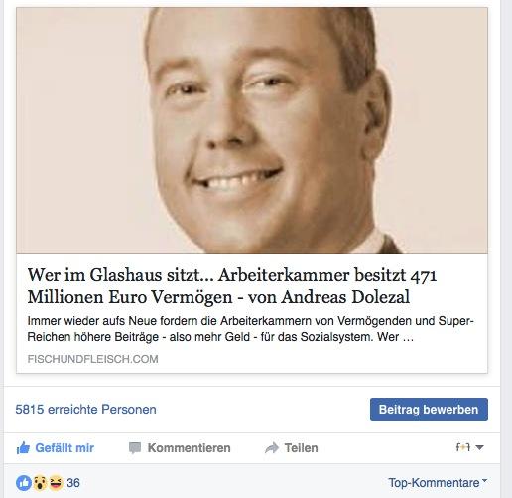Click the article description starting Immer wieder
512x498 pixels.
tap(250, 329)
